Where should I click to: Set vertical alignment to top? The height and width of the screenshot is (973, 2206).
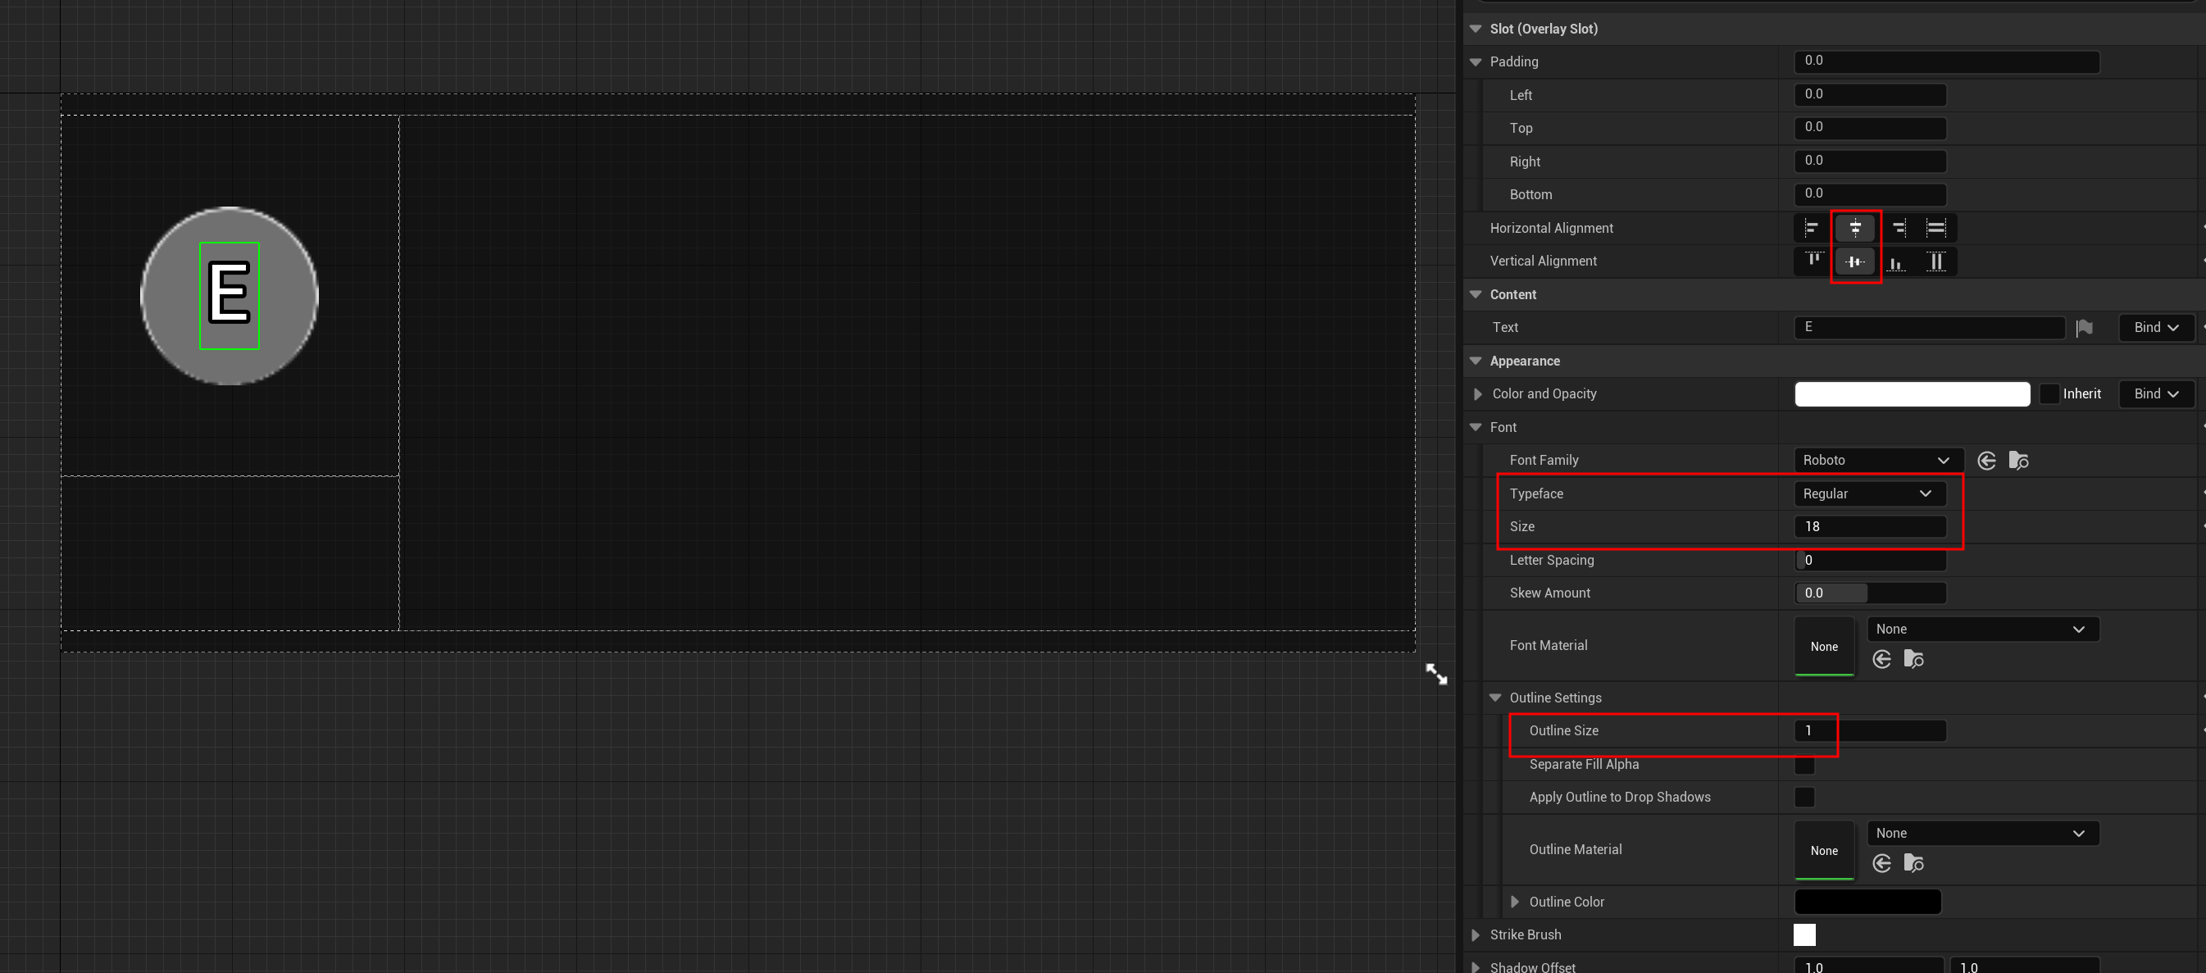pos(1813,261)
